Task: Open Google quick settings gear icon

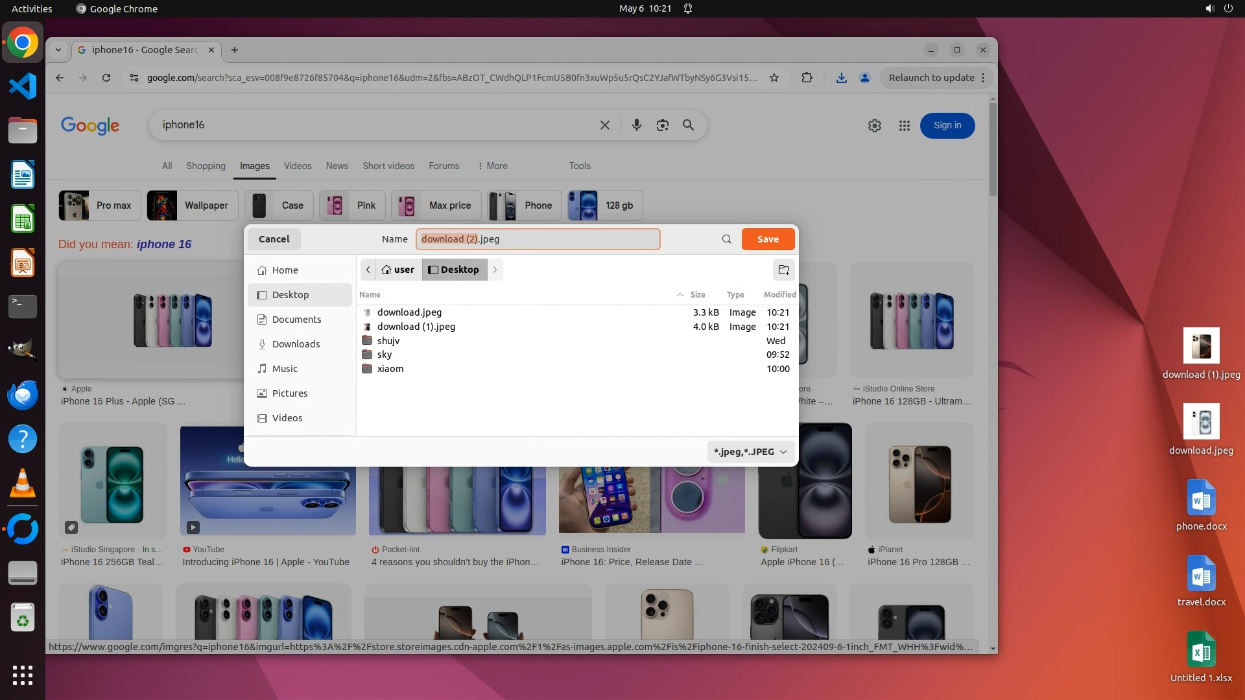Action: point(874,126)
